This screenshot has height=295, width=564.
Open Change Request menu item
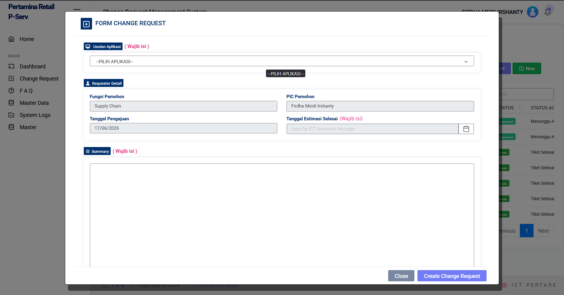click(x=39, y=79)
